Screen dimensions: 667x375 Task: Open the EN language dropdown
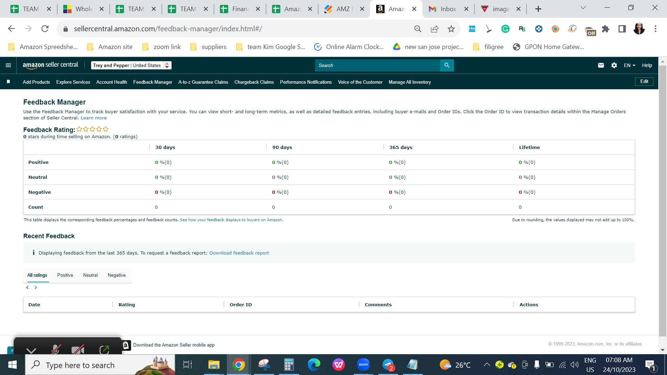629,65
